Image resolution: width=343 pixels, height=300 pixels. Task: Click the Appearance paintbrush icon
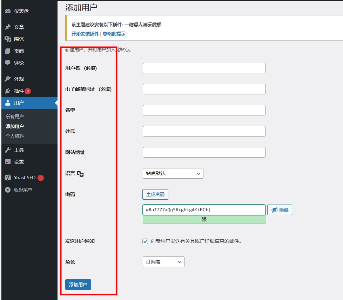click(8, 79)
